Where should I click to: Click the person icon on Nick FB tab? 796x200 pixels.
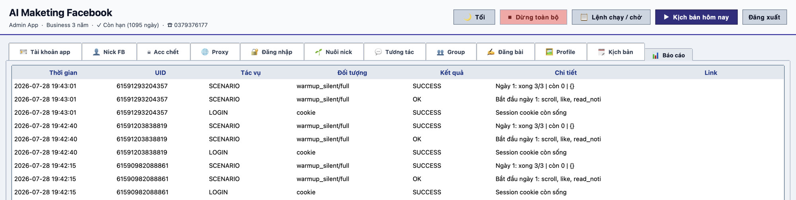pyautogui.click(x=96, y=52)
